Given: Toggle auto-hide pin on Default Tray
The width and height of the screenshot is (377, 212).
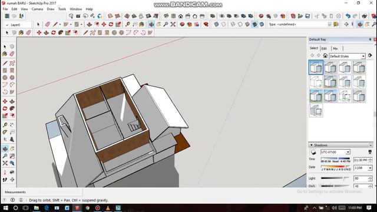Looking at the screenshot, I should 370,39.
